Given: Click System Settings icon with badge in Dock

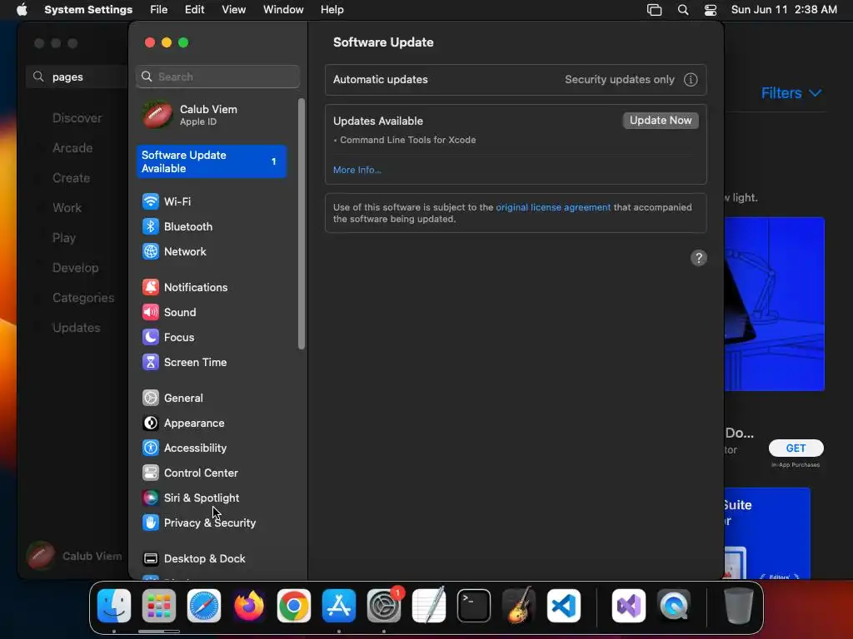Looking at the screenshot, I should pyautogui.click(x=383, y=606).
